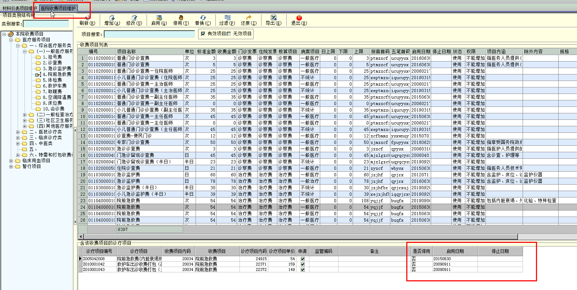This screenshot has height=290, width=577.
Task: Toggle 申请 checkbox for row Z005042008
Action: [303, 259]
